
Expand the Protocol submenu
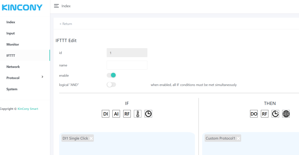tap(25, 78)
